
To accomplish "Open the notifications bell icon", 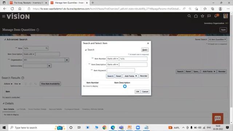I will point(216,16).
